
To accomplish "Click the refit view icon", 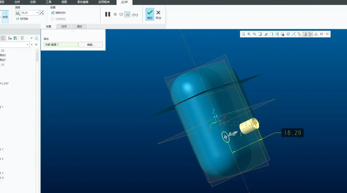I will pos(243,34).
